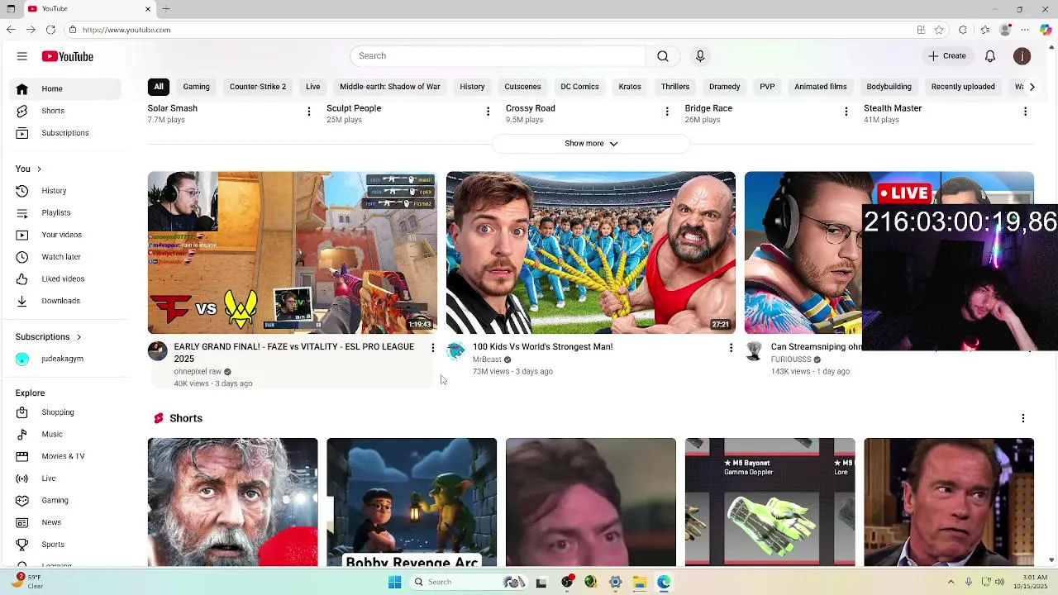Bookmark this page with star icon

tap(939, 30)
